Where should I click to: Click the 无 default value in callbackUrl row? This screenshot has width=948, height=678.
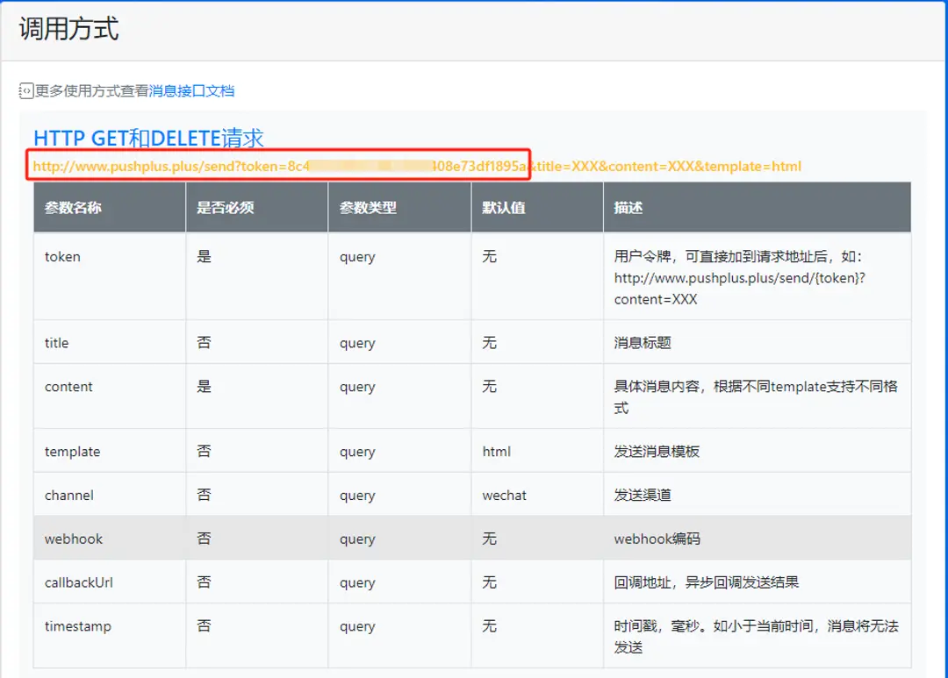pyautogui.click(x=537, y=582)
